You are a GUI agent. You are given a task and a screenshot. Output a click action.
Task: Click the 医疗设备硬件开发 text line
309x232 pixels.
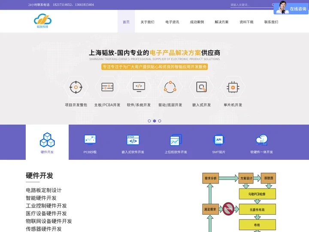[46, 214]
